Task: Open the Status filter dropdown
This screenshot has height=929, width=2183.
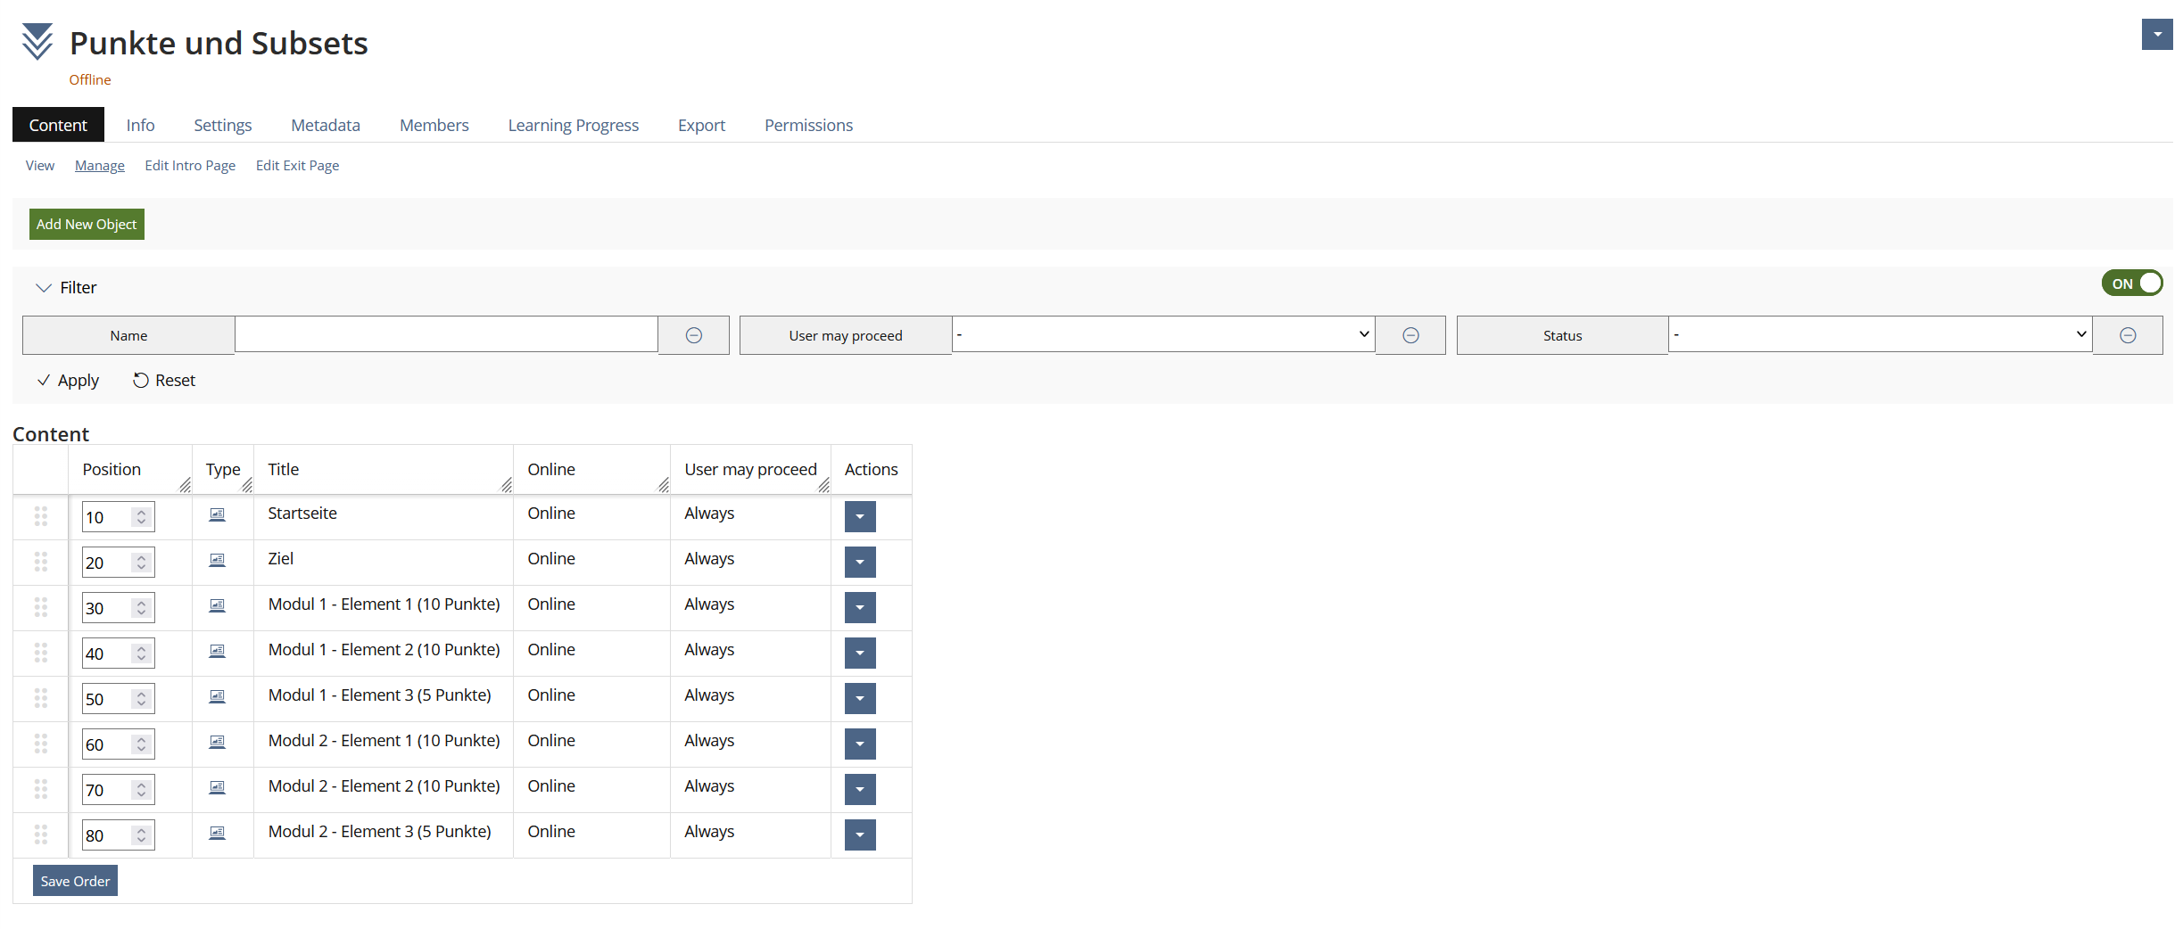Action: (x=1881, y=334)
